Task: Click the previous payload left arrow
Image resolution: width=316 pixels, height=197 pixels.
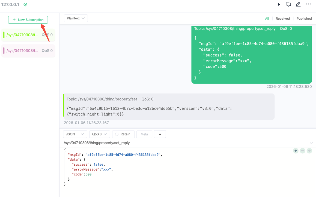Action: 296,151
